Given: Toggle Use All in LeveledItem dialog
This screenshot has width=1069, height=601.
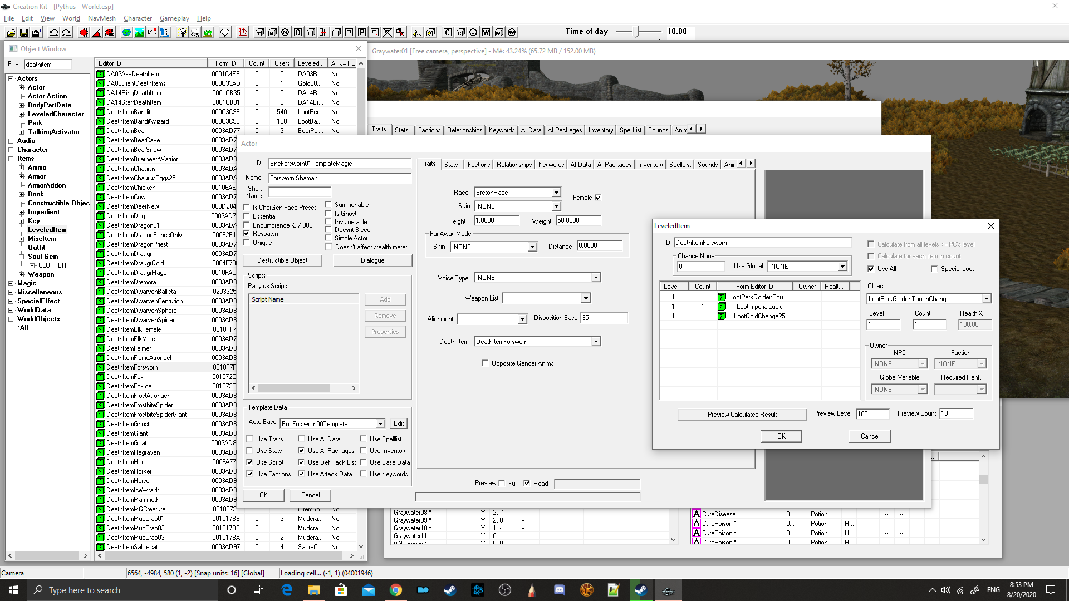Looking at the screenshot, I should pyautogui.click(x=871, y=269).
